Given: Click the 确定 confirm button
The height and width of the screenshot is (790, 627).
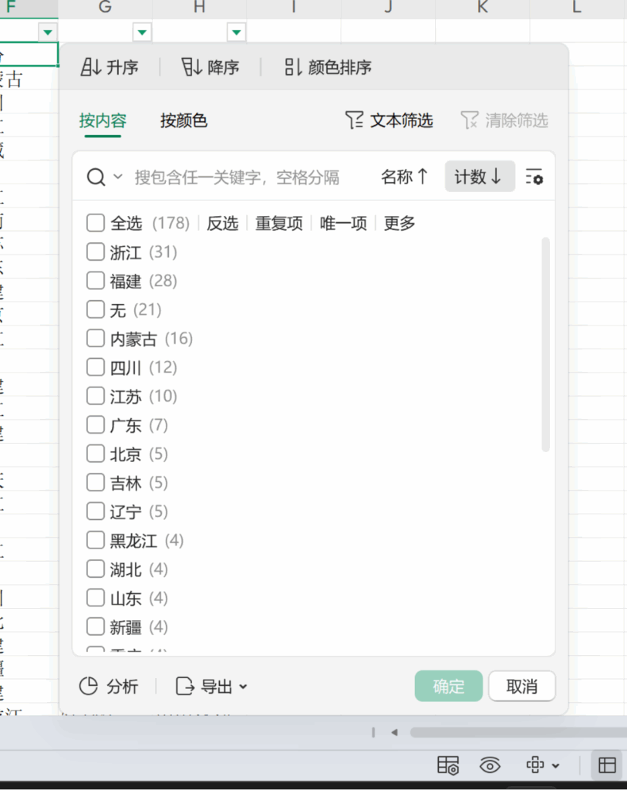Looking at the screenshot, I should click(x=448, y=686).
